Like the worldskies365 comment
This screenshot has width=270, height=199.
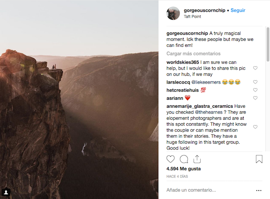[255, 68]
